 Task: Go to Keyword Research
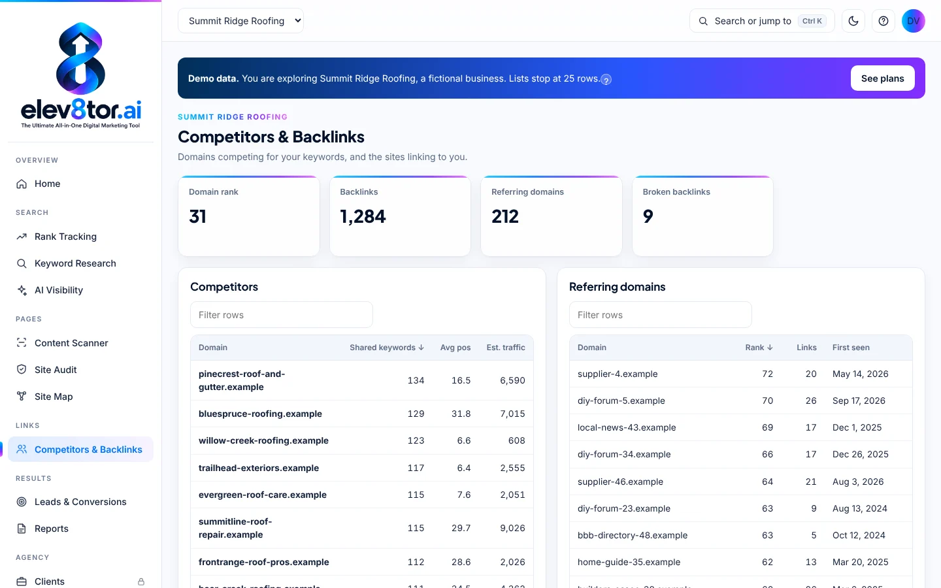point(81,263)
